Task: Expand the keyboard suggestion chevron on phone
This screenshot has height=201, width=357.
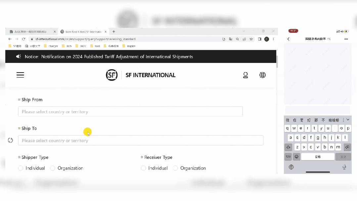Action: tap(347, 120)
